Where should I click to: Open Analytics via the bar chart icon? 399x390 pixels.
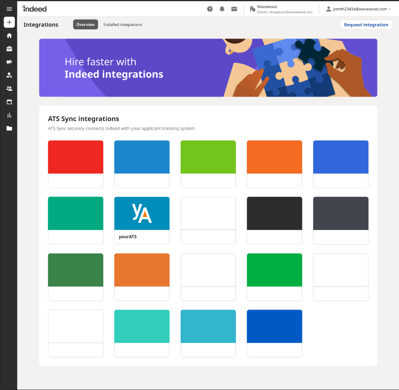(x=9, y=115)
